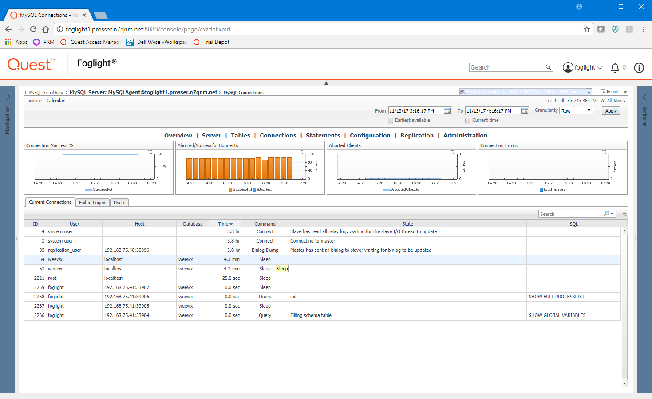Expand the left Navigation panel
This screenshot has width=652, height=399.
(x=8, y=97)
